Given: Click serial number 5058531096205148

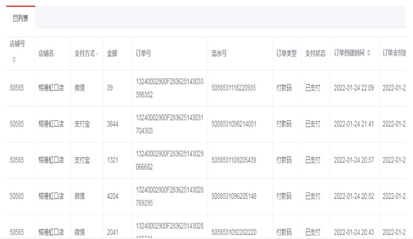Looking at the screenshot, I should click(234, 196).
